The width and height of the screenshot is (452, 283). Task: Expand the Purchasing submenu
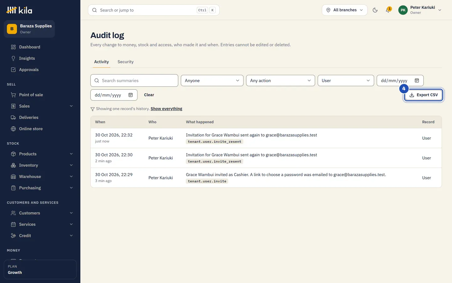[71, 188]
